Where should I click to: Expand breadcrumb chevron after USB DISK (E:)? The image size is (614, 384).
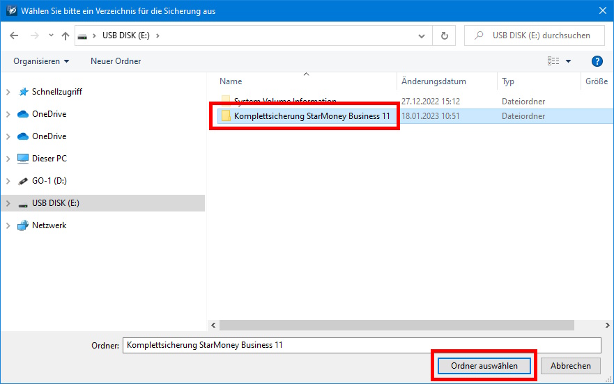[158, 35]
